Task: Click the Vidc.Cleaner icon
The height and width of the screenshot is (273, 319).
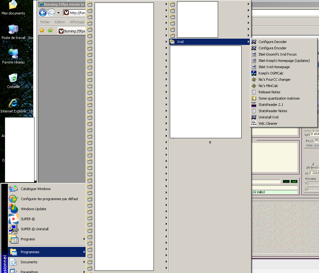Action: (x=254, y=123)
